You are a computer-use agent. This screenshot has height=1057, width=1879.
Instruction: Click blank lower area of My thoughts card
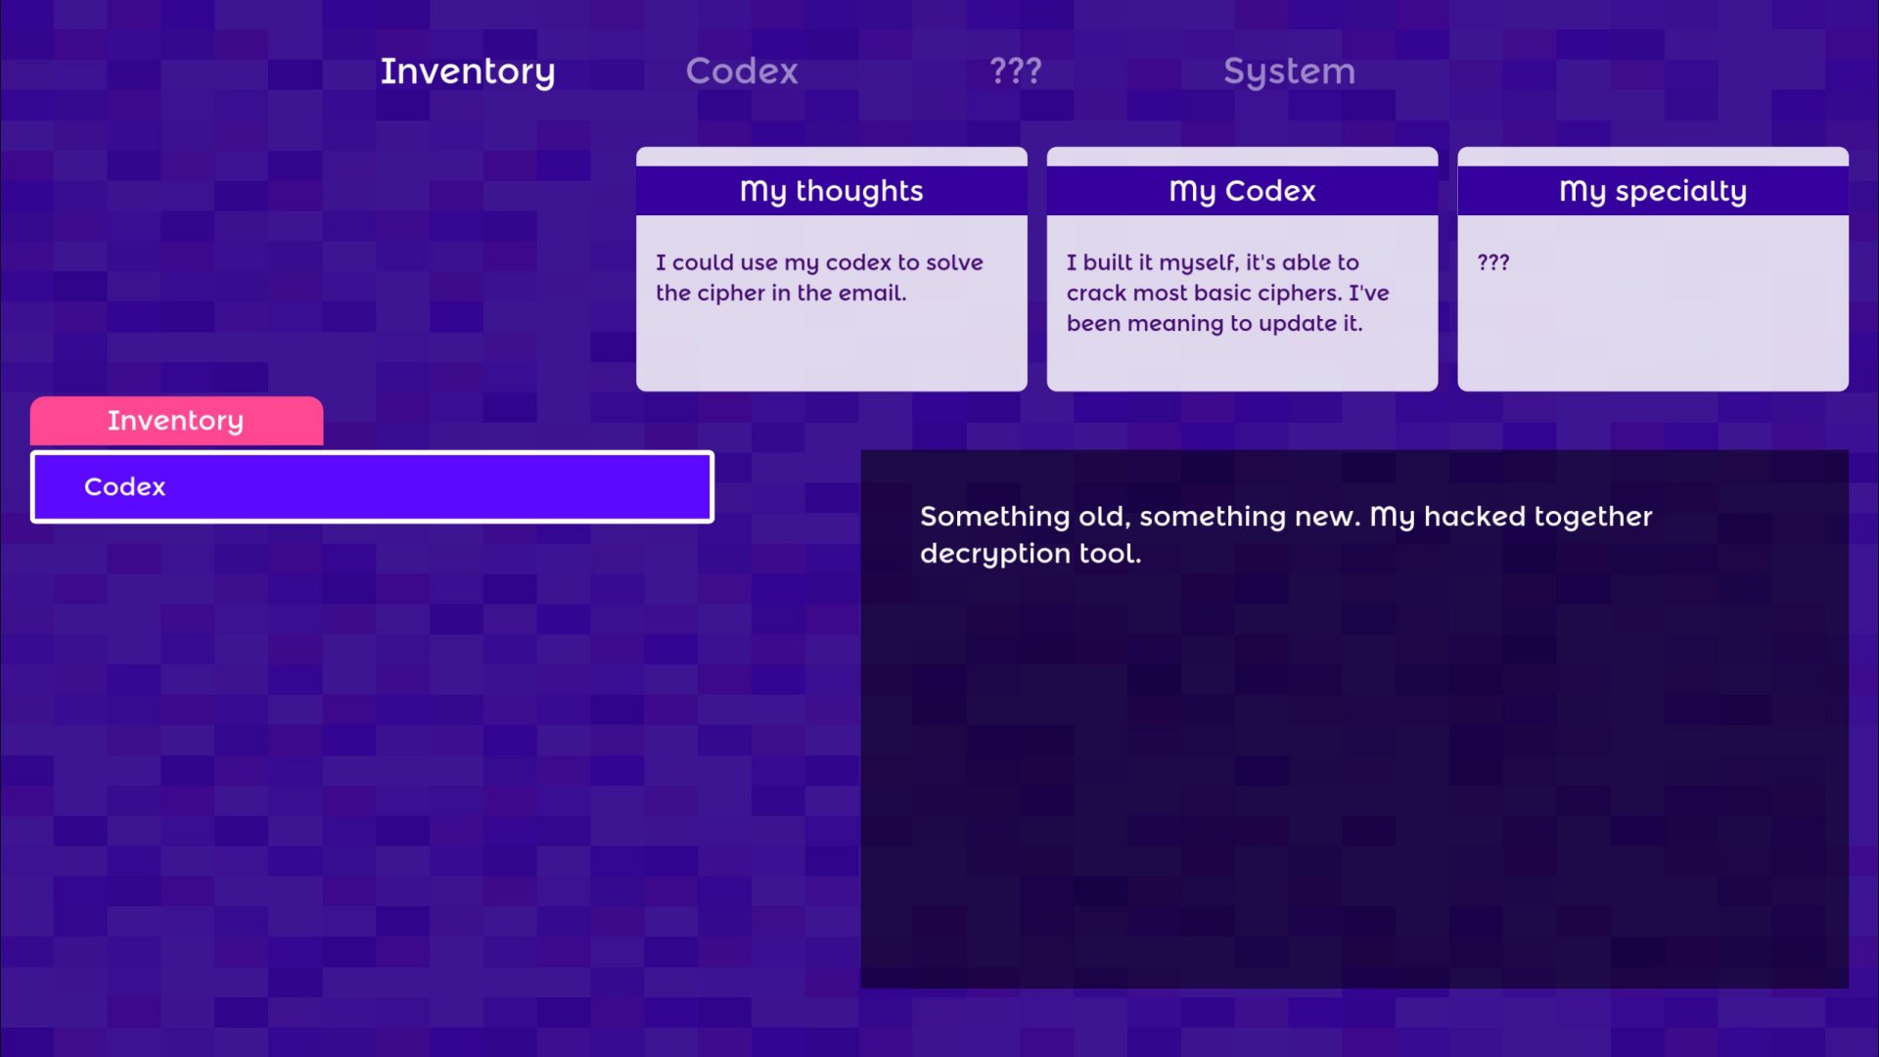(x=831, y=352)
